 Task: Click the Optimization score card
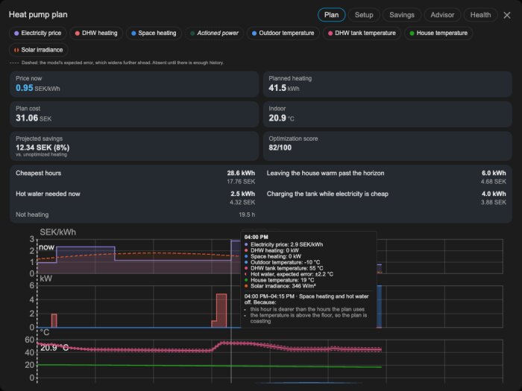click(x=387, y=146)
